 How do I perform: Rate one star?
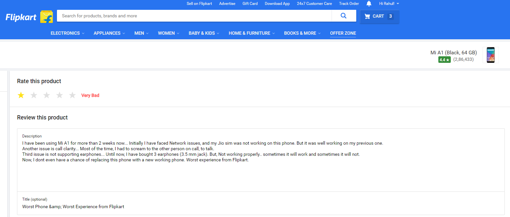[21, 95]
